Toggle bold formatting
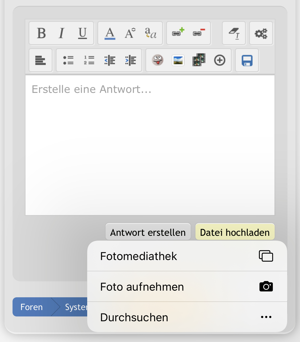 tap(41, 33)
